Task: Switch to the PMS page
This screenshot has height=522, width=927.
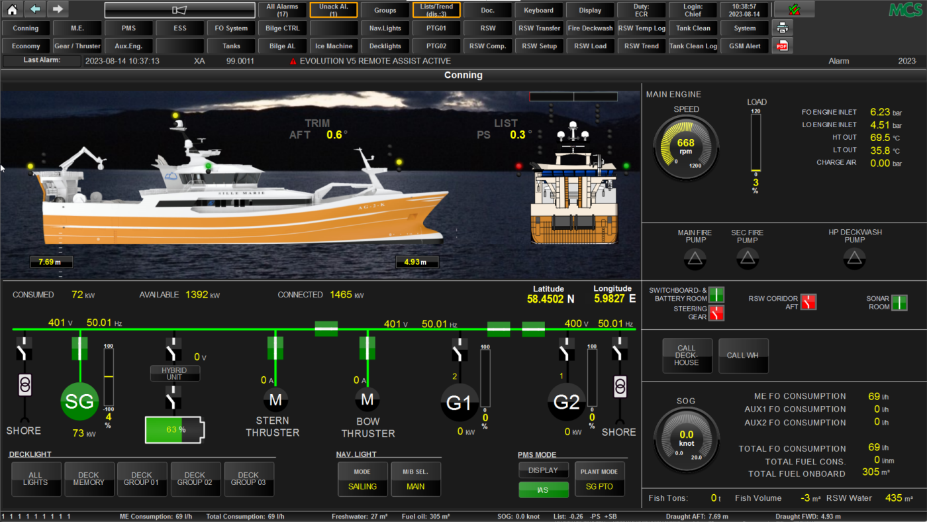Action: (128, 28)
